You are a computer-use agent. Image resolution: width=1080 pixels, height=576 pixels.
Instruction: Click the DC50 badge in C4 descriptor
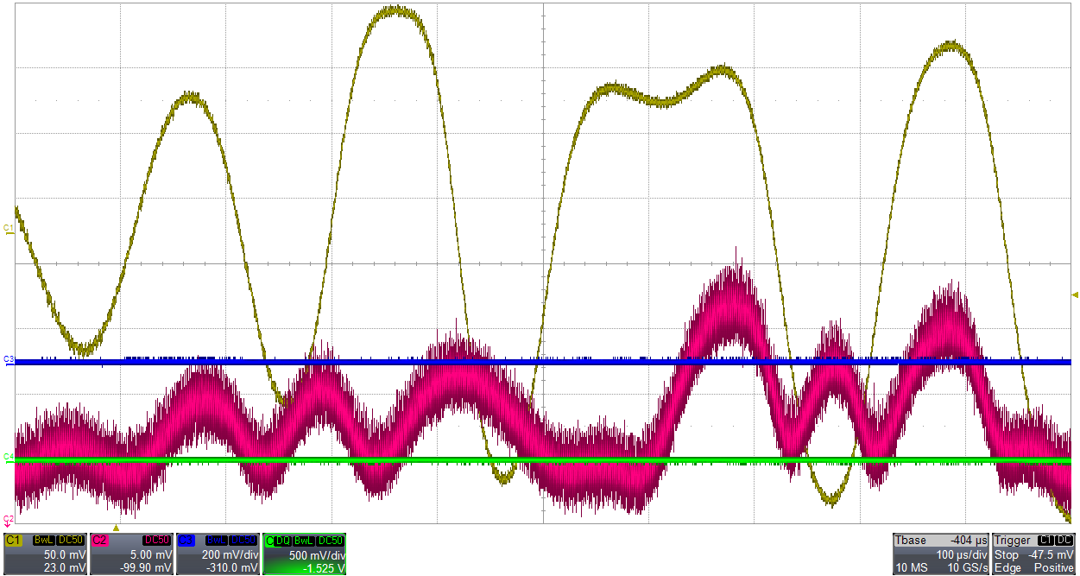tap(331, 541)
